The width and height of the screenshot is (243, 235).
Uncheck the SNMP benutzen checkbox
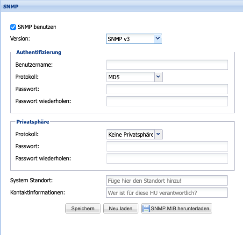(13, 27)
